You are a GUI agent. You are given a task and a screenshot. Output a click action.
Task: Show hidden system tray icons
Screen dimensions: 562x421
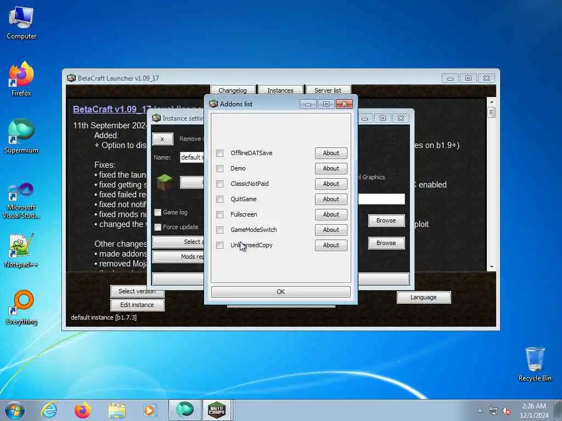480,411
